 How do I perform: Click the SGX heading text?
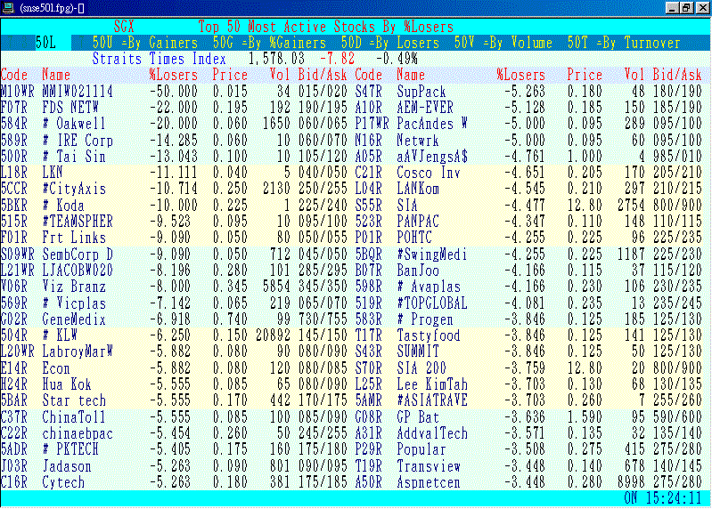coord(124,27)
